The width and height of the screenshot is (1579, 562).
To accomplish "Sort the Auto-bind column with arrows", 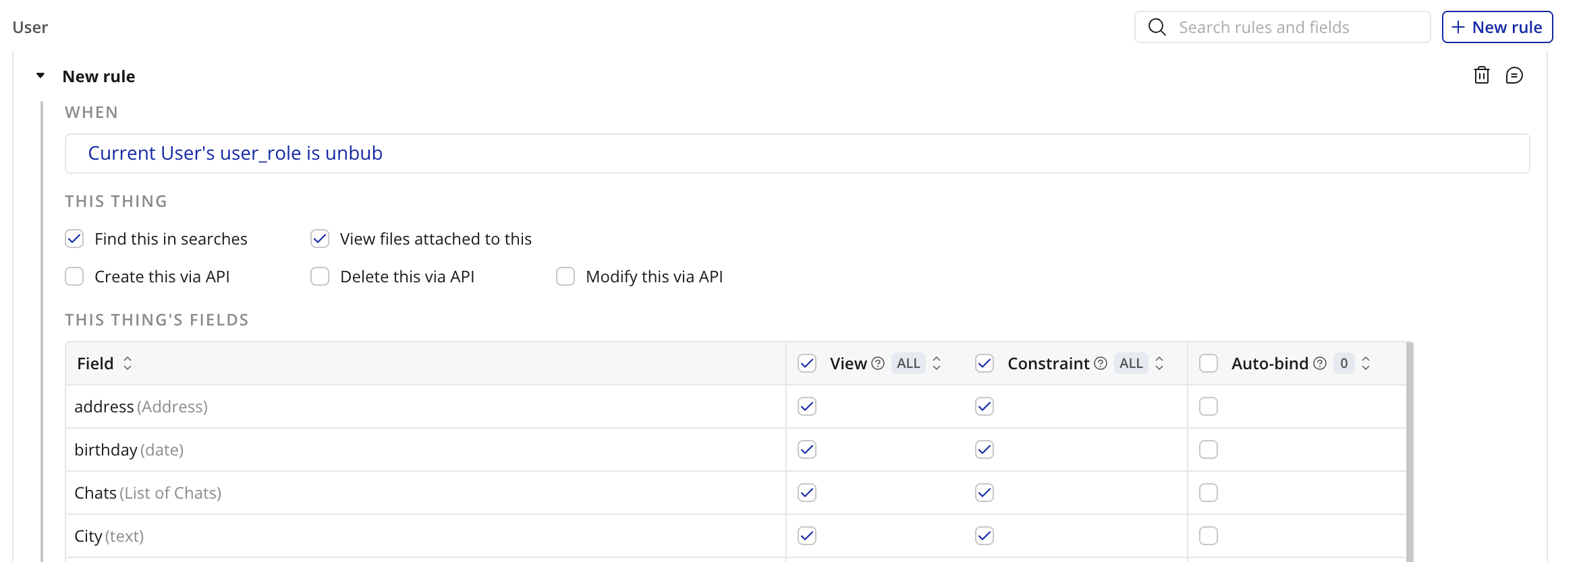I will point(1366,364).
